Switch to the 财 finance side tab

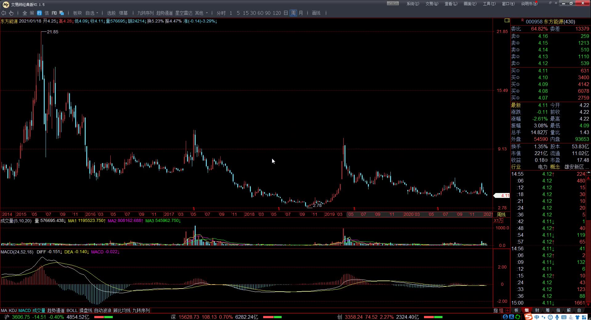537,310
